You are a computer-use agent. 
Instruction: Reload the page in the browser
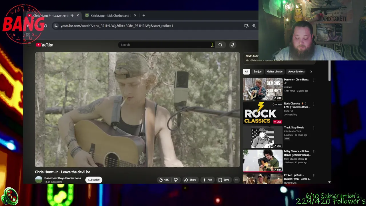tap(45, 26)
